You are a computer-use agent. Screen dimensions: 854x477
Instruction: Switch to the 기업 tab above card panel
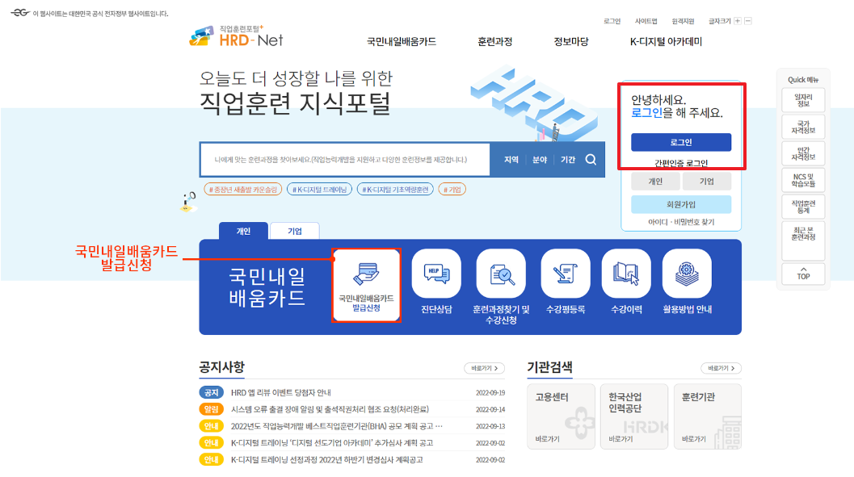295,231
